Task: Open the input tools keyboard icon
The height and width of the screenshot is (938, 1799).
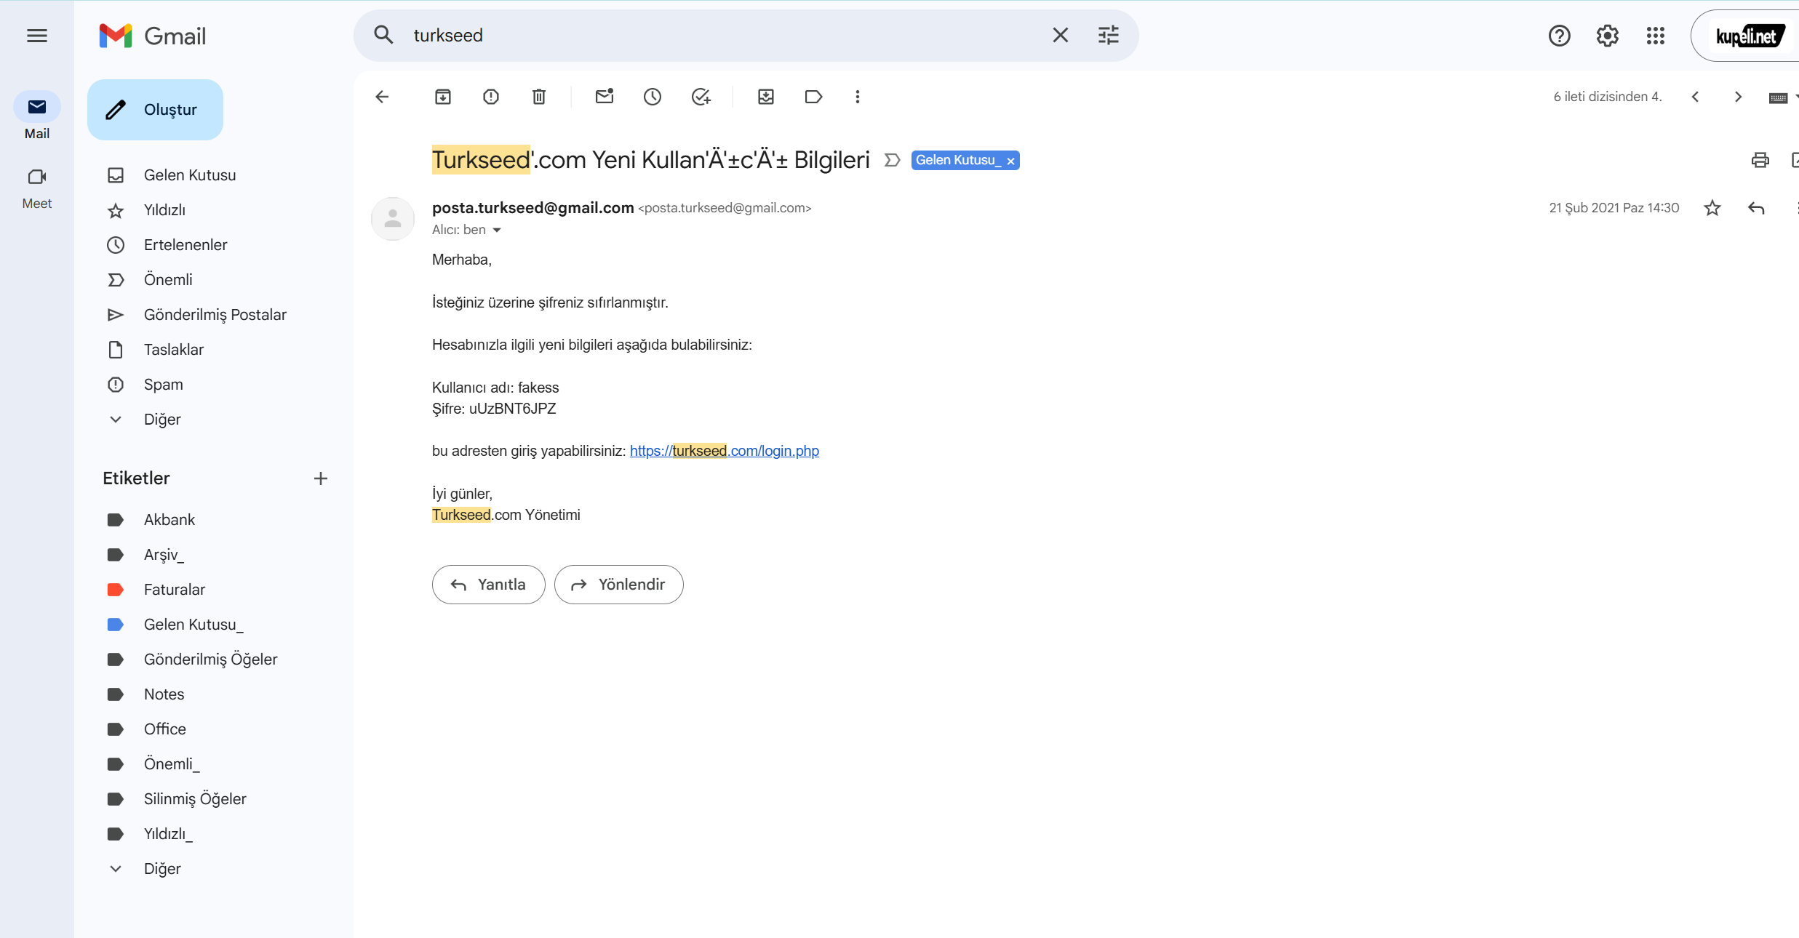Action: 1779,97
